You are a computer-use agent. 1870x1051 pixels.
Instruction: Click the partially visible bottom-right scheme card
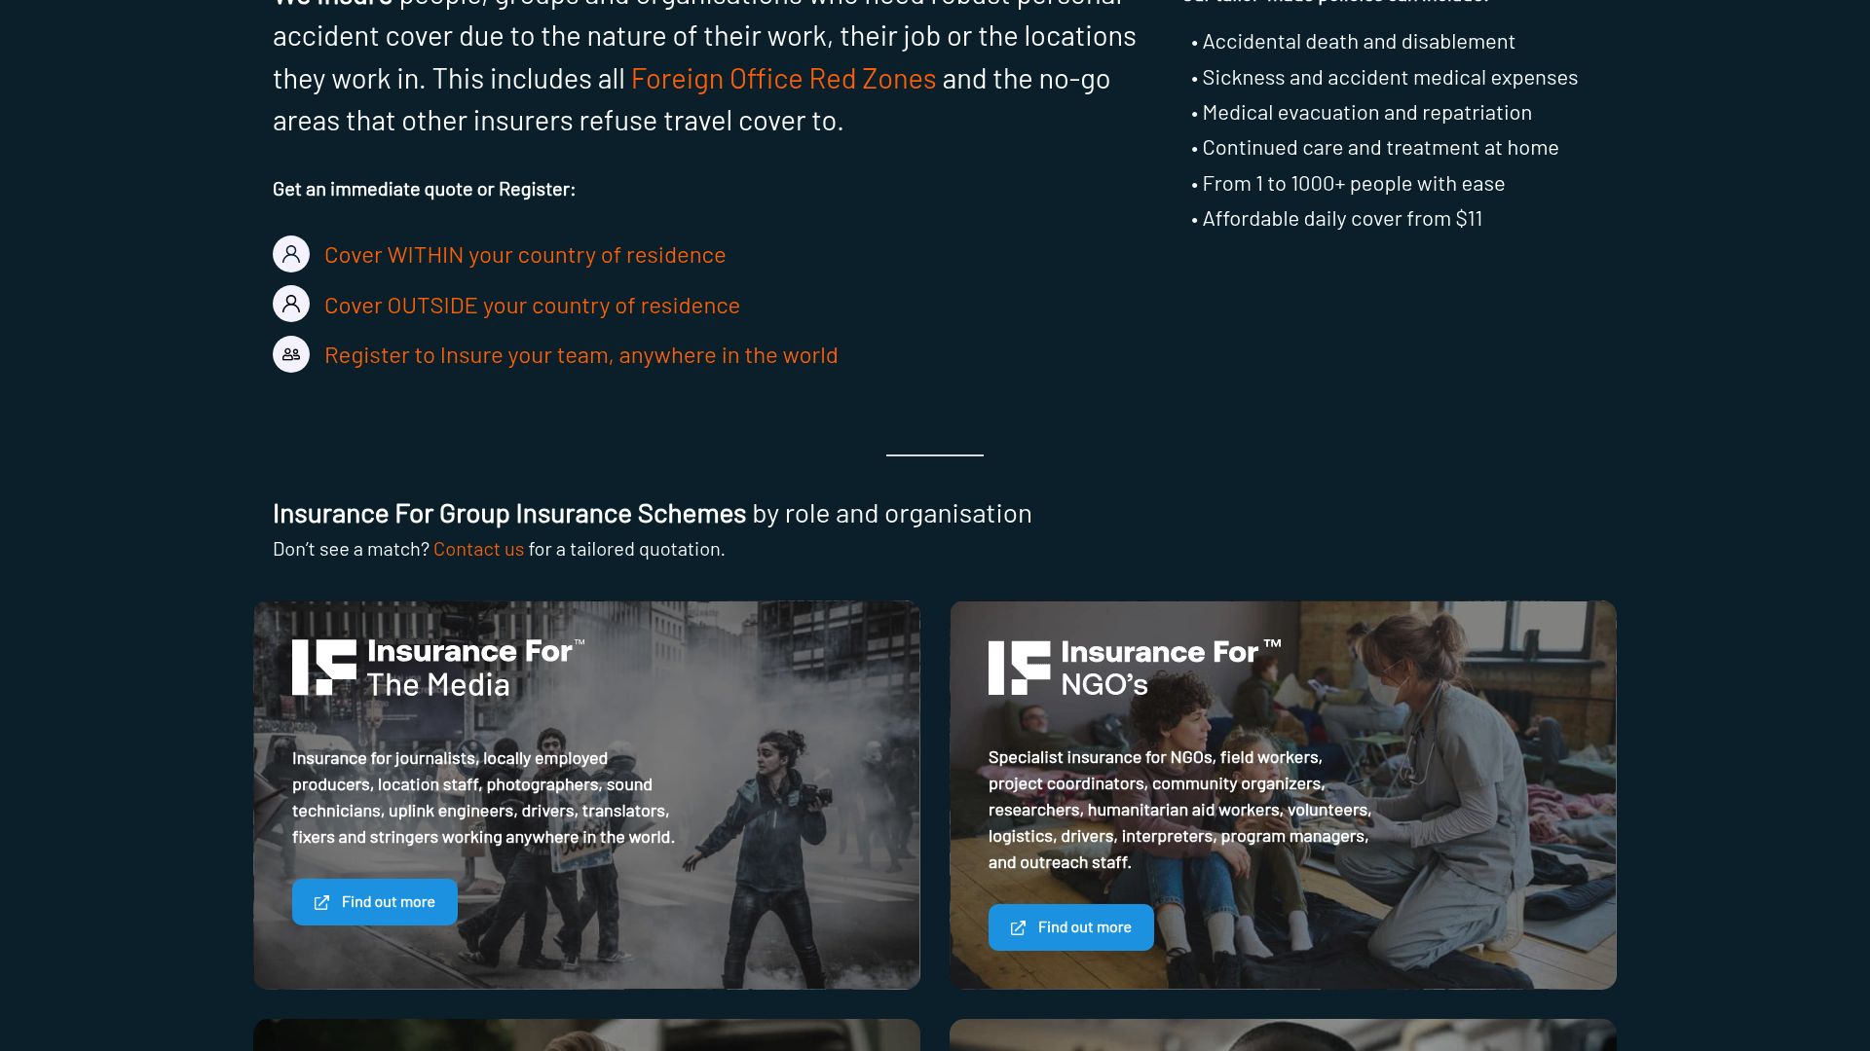click(1283, 1034)
